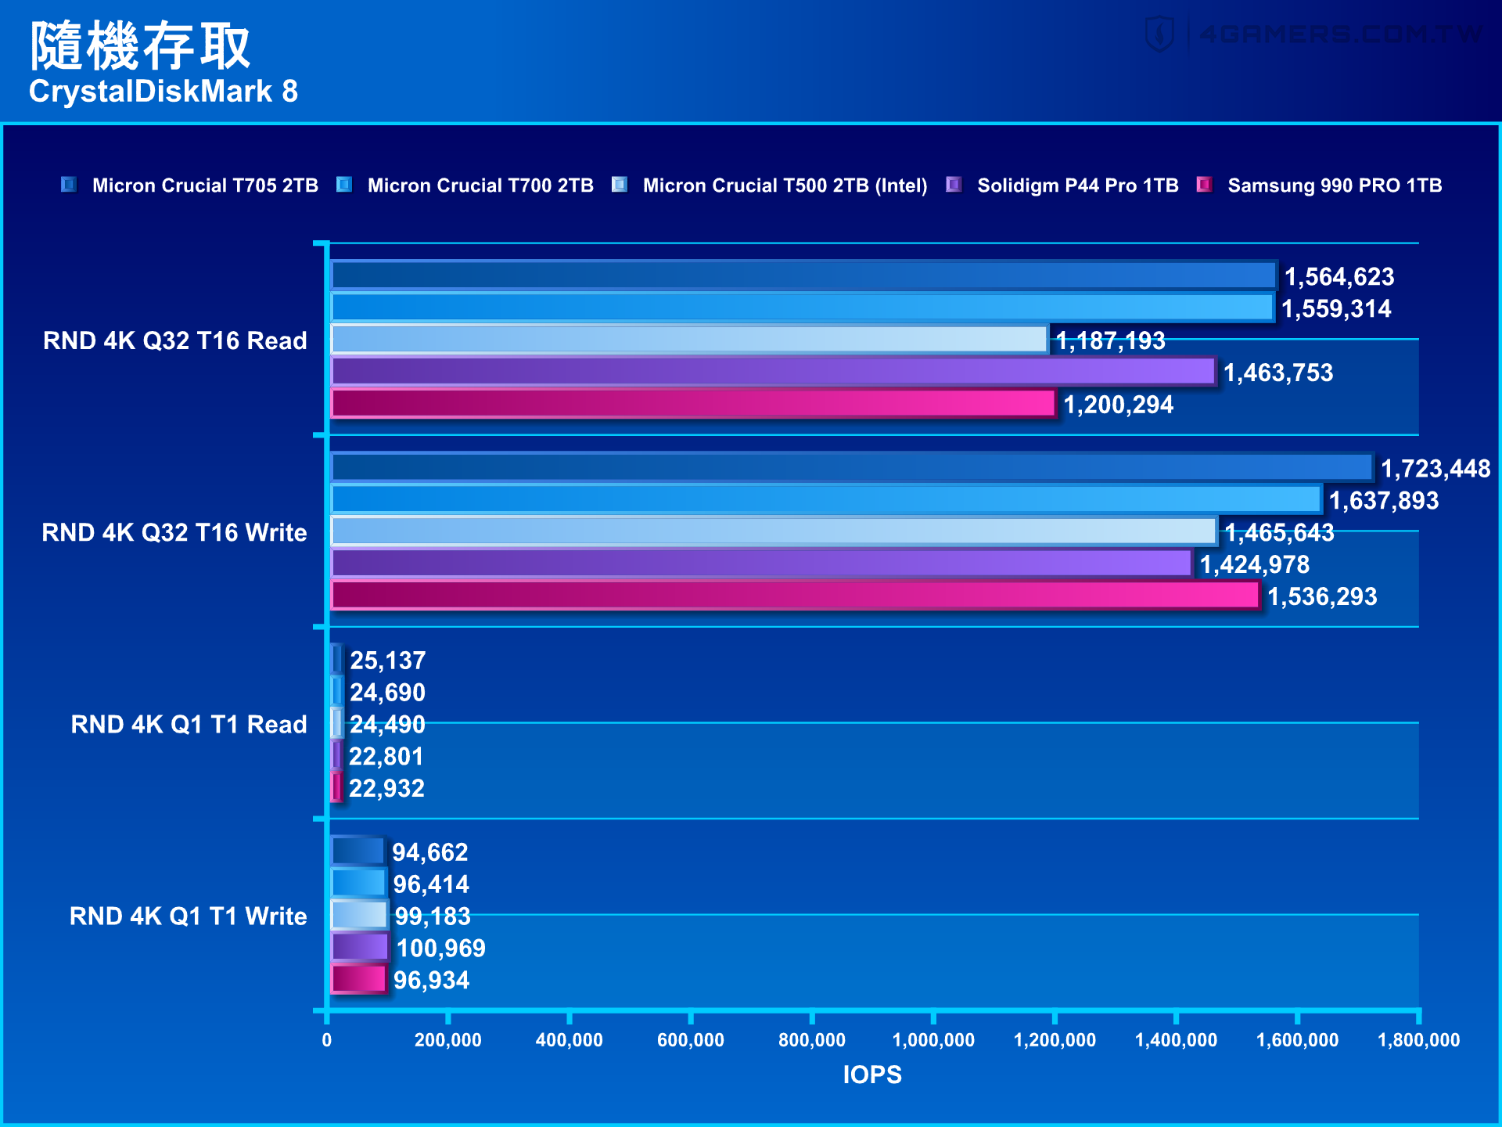The height and width of the screenshot is (1127, 1502).
Task: Click the 1,000,000 axis tick label
Action: pyautogui.click(x=933, y=1040)
